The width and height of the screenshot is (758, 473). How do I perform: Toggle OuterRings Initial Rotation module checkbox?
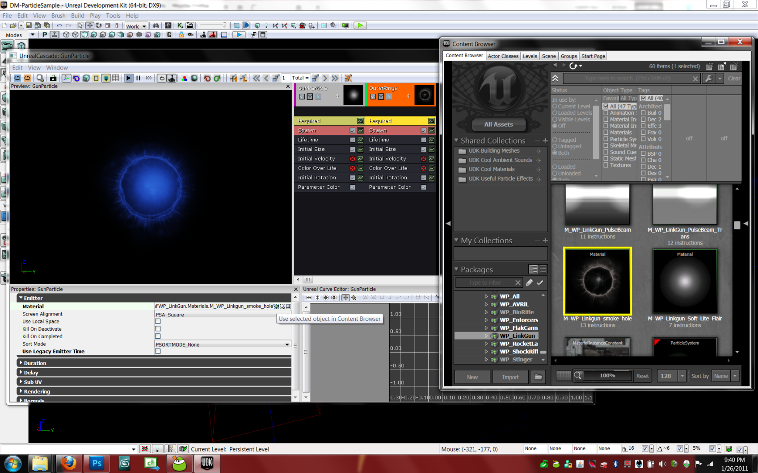pyautogui.click(x=423, y=178)
